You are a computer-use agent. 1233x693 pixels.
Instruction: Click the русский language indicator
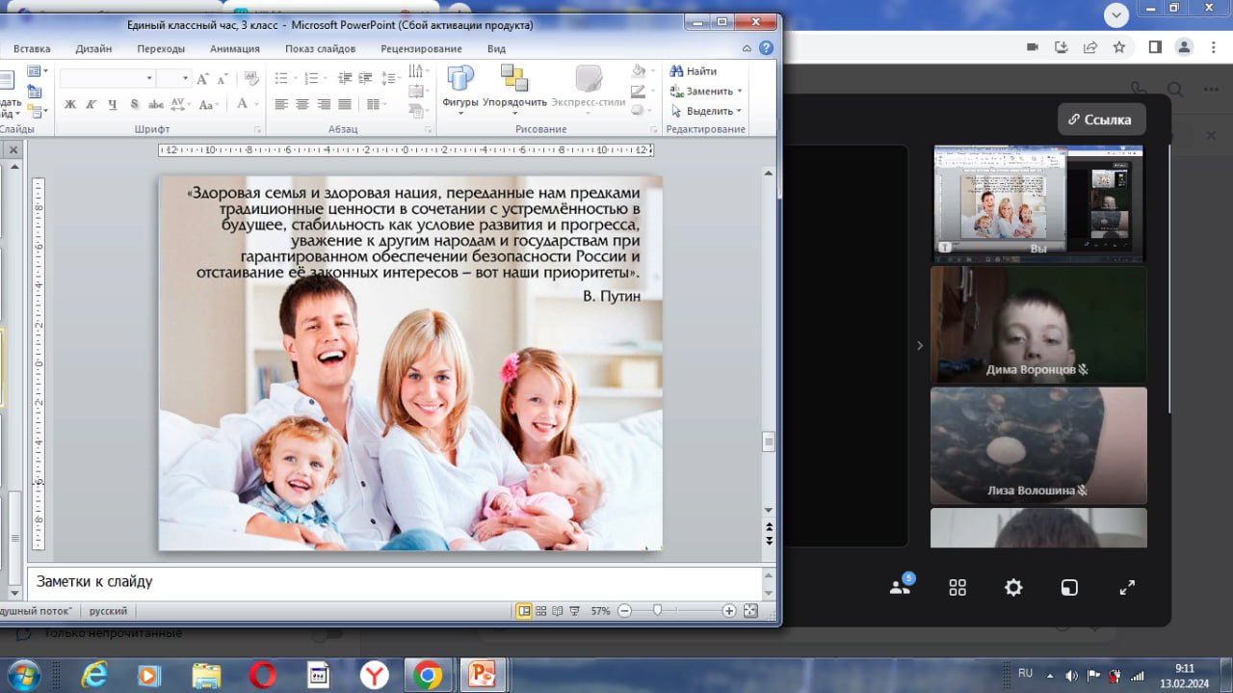(109, 611)
